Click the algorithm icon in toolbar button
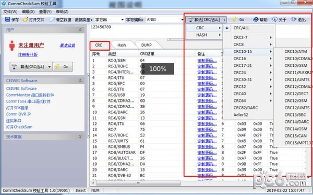This screenshot has height=195, width=313. click(x=190, y=19)
